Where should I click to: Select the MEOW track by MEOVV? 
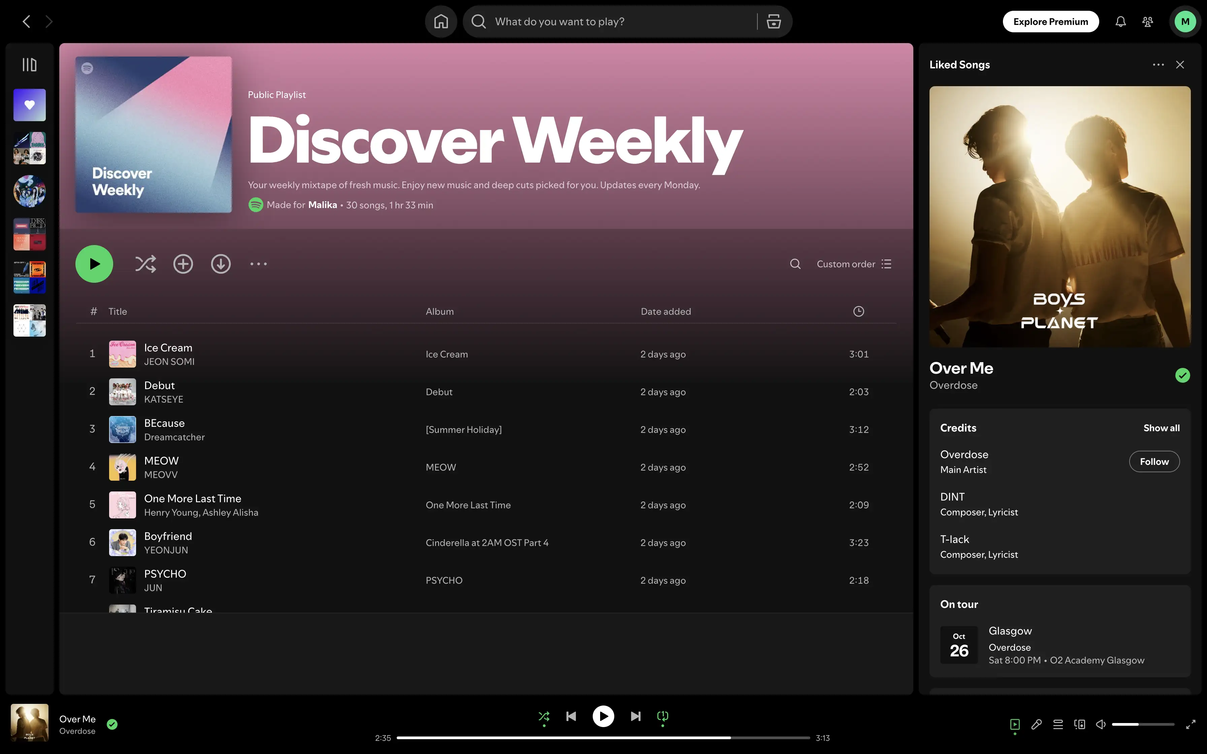(x=161, y=461)
